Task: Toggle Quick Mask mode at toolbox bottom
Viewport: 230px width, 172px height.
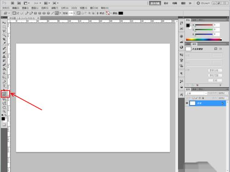Action: point(4,125)
